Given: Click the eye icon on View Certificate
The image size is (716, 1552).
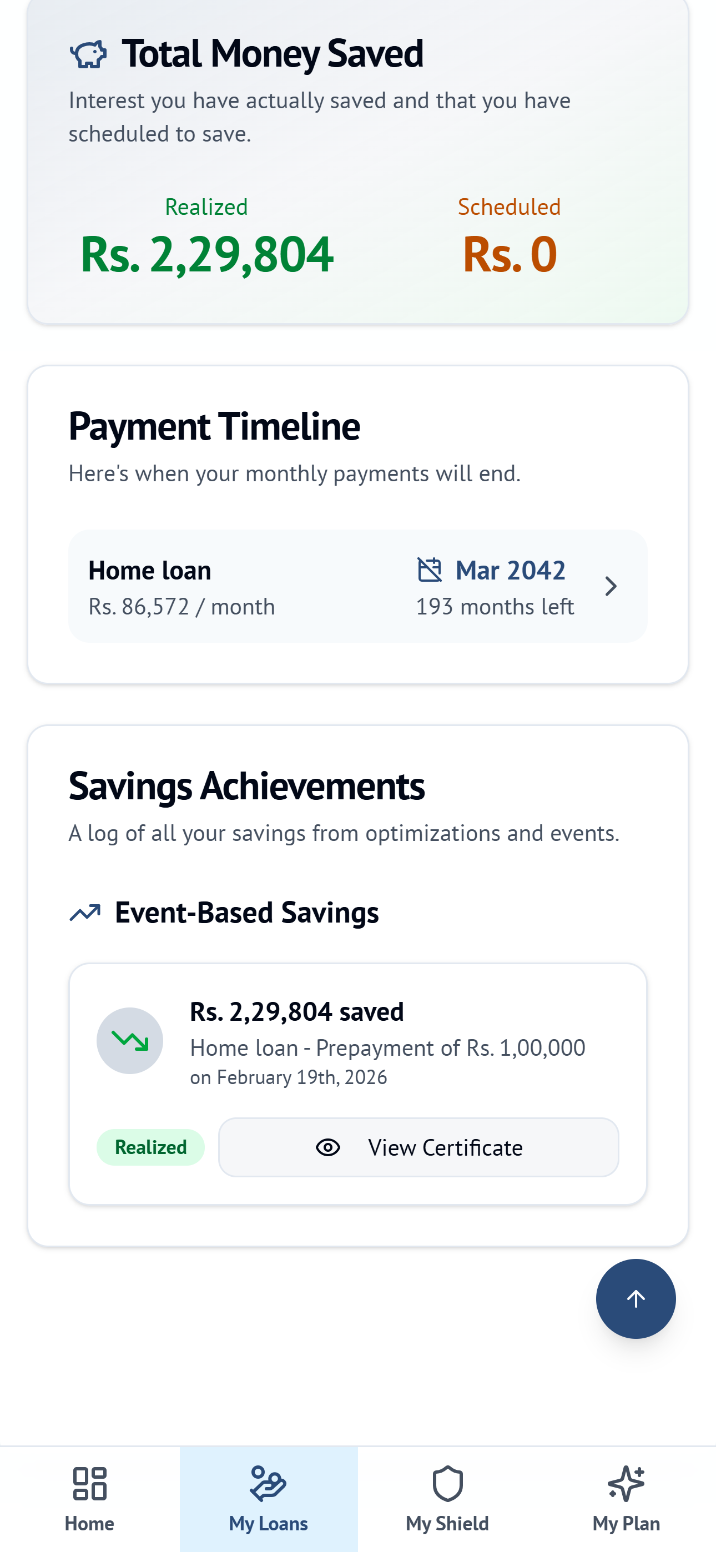Looking at the screenshot, I should coord(327,1147).
